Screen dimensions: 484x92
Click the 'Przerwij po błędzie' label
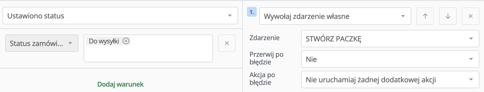tap(267, 58)
